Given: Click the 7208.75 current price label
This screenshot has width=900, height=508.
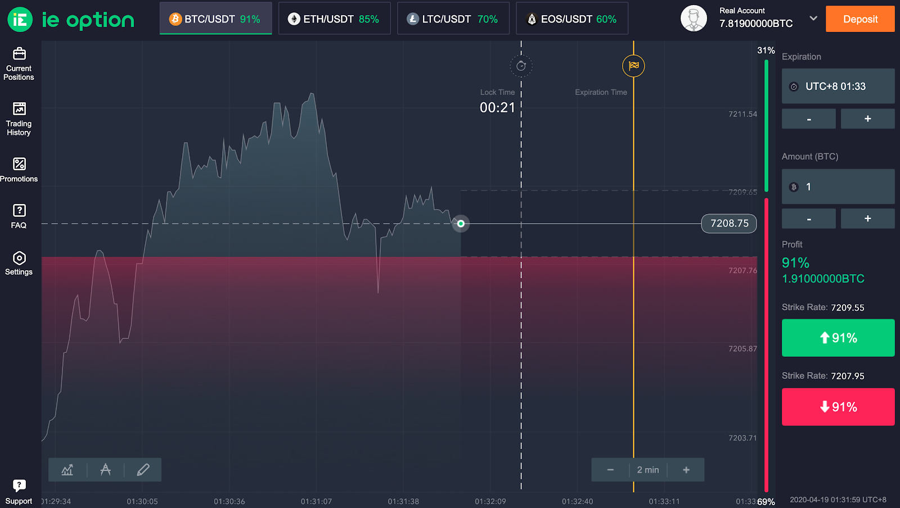Looking at the screenshot, I should click(x=729, y=224).
